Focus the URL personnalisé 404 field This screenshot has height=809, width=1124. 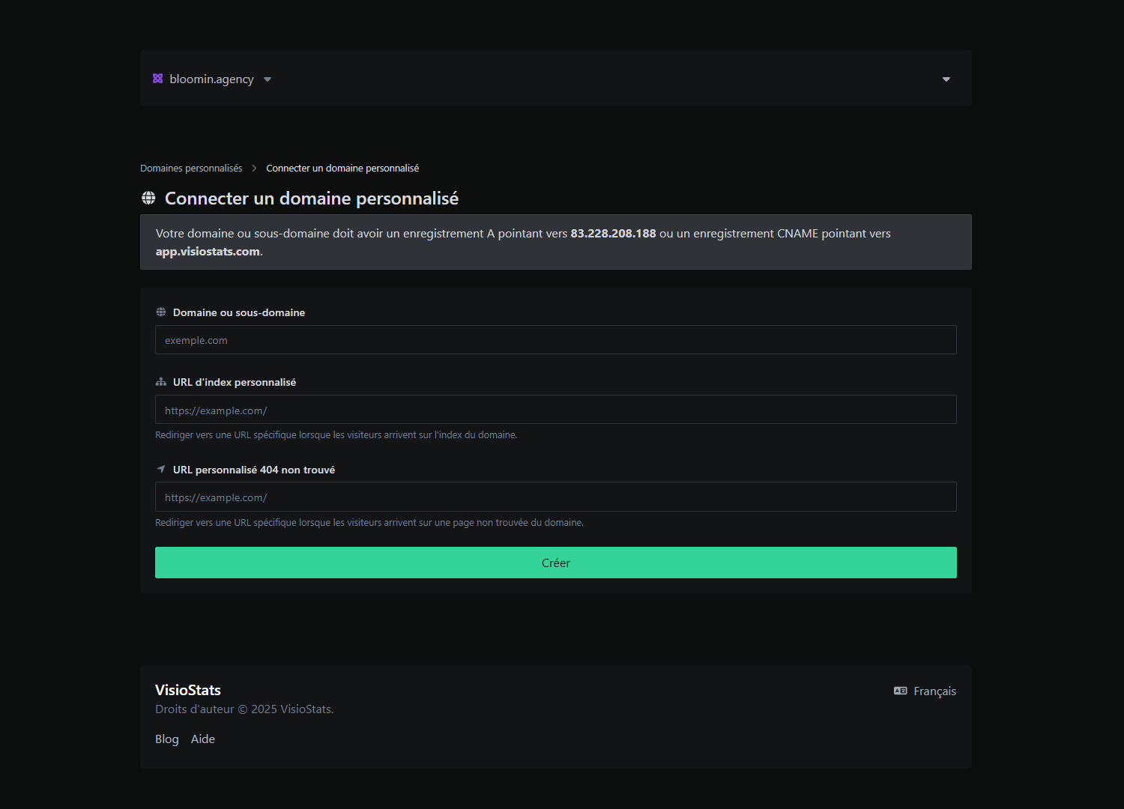point(555,497)
